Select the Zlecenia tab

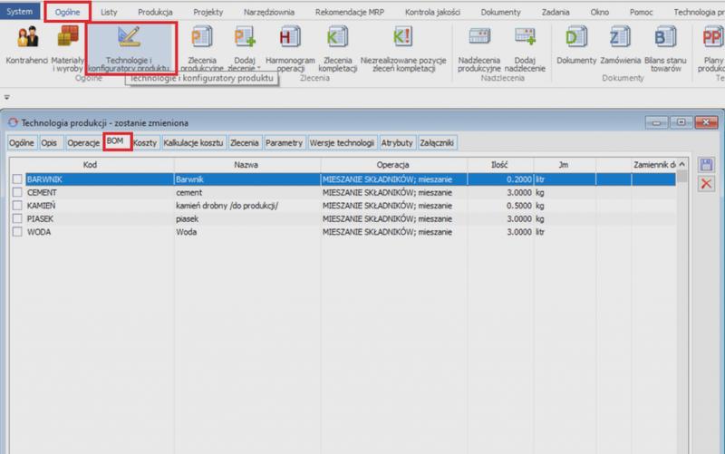click(x=244, y=143)
